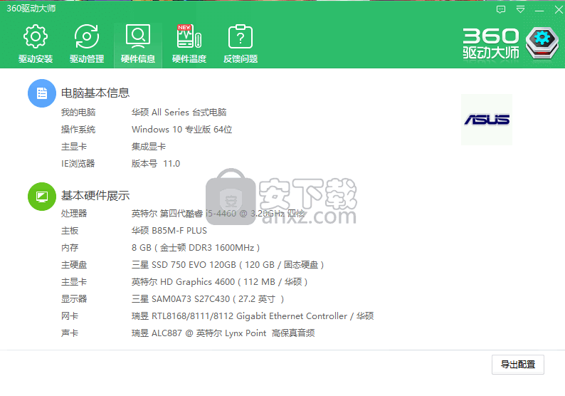Click the 360驱动大师 logo hexagon icon
This screenshot has width=565, height=396.
pos(542,43)
